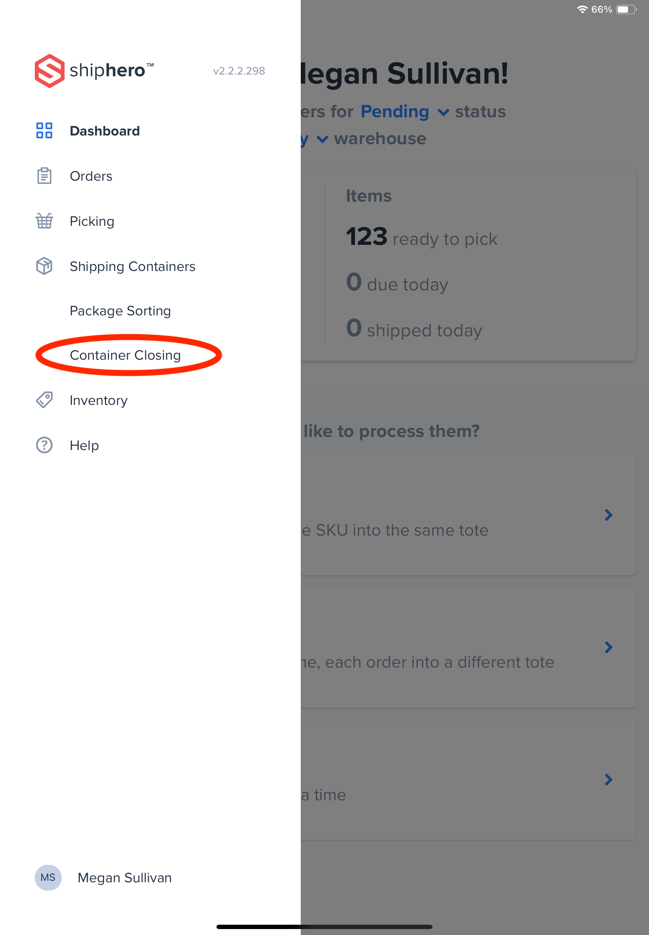Click the Megan Sullivan profile name
Image resolution: width=649 pixels, height=935 pixels.
[125, 878]
